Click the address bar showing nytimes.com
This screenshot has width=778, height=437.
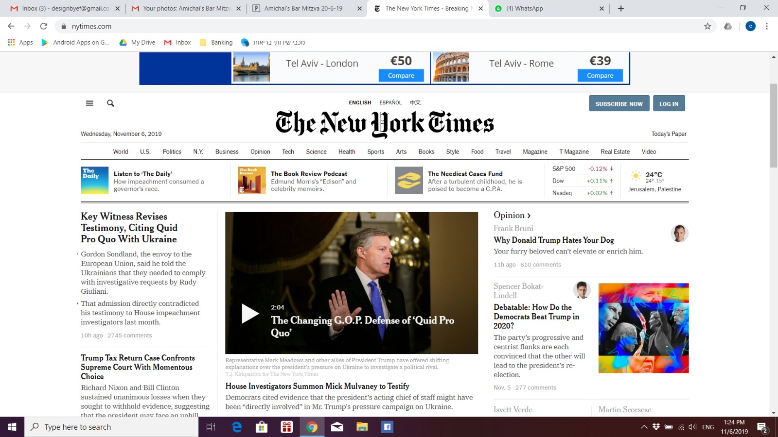[379, 26]
